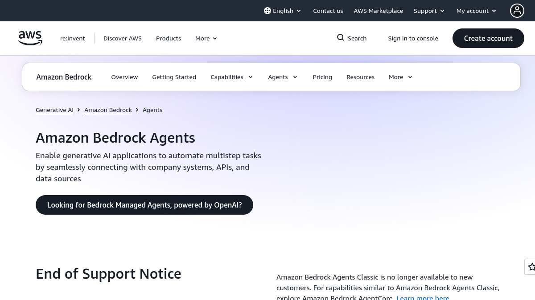Open Discover AWS menu item

[x=123, y=38]
